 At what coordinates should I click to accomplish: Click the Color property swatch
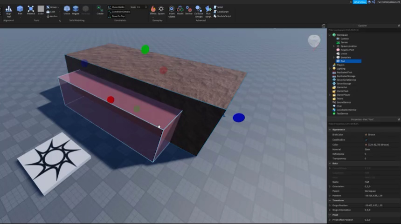click(366, 145)
